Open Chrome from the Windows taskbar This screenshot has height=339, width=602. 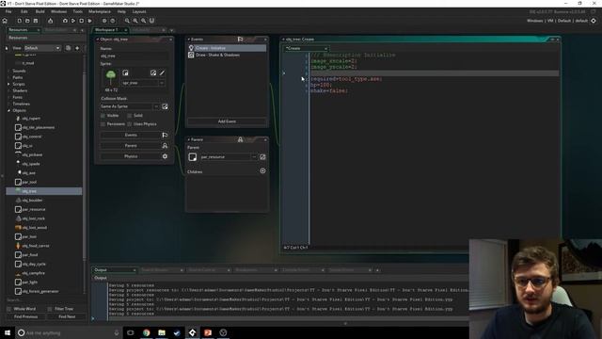click(147, 332)
